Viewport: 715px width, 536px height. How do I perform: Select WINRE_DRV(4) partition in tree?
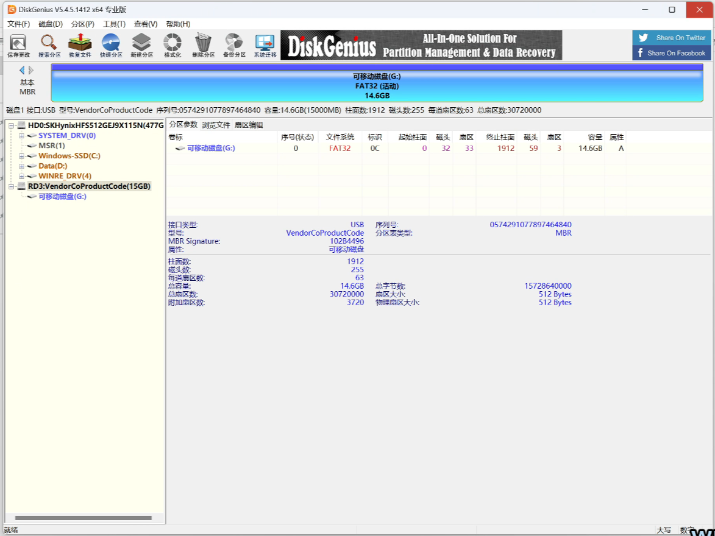(65, 176)
